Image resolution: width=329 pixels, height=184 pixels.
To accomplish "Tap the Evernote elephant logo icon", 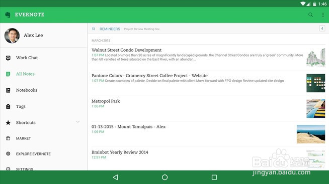I will 8,15.
